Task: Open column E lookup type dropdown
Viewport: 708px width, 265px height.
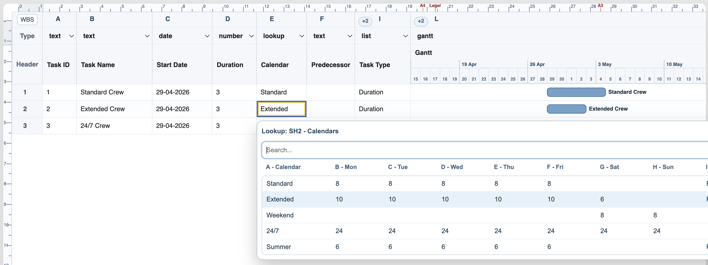Action: [302, 36]
